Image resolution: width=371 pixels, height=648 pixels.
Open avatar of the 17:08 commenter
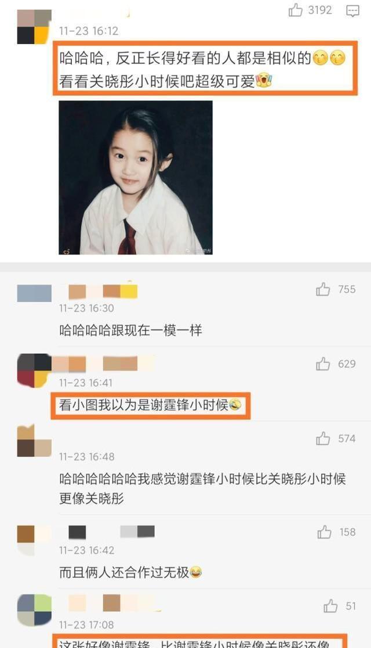coord(34,611)
